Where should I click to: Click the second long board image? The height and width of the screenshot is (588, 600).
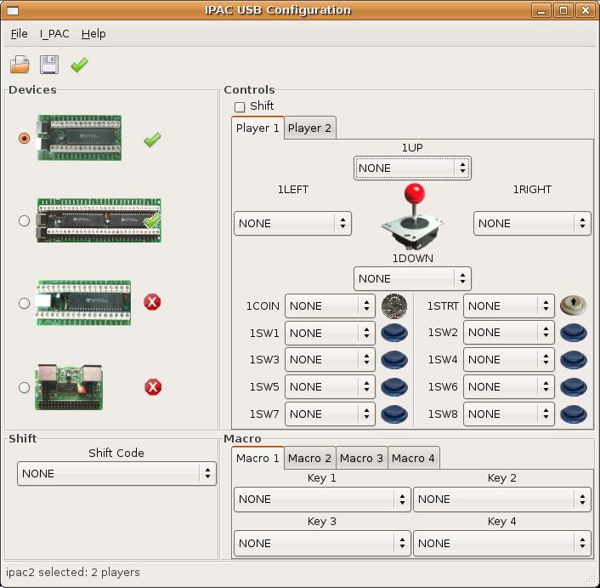99,220
